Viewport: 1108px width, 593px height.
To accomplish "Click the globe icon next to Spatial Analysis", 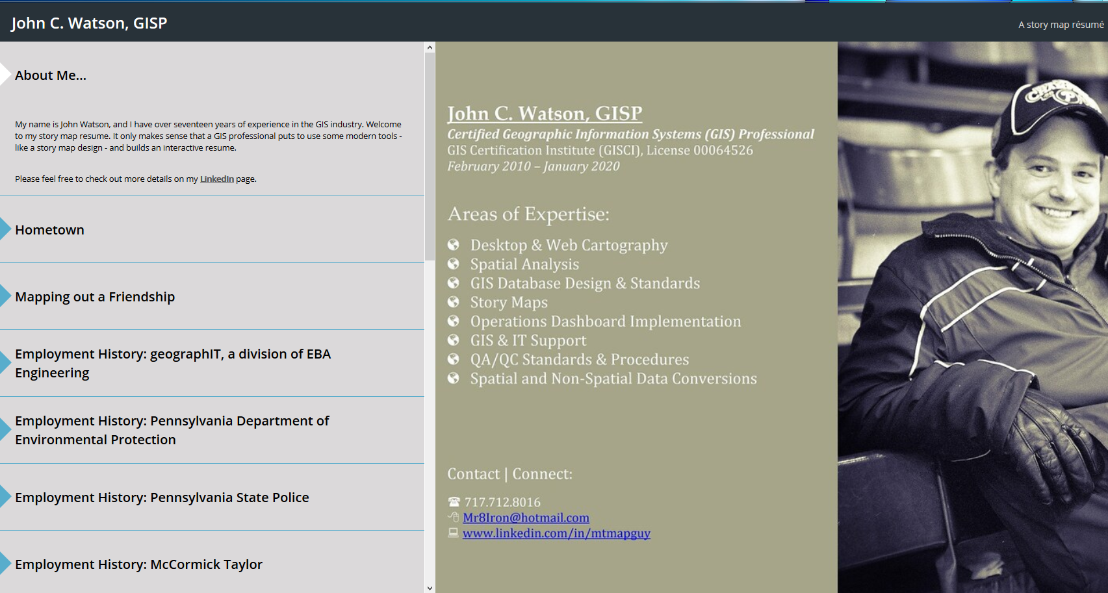I will 453,264.
